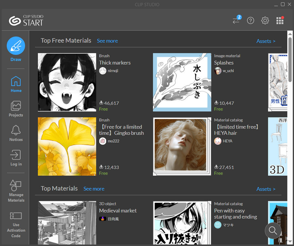Image resolution: width=294 pixels, height=246 pixels.
Task: Click author name nimoji
Action: pos(113,71)
